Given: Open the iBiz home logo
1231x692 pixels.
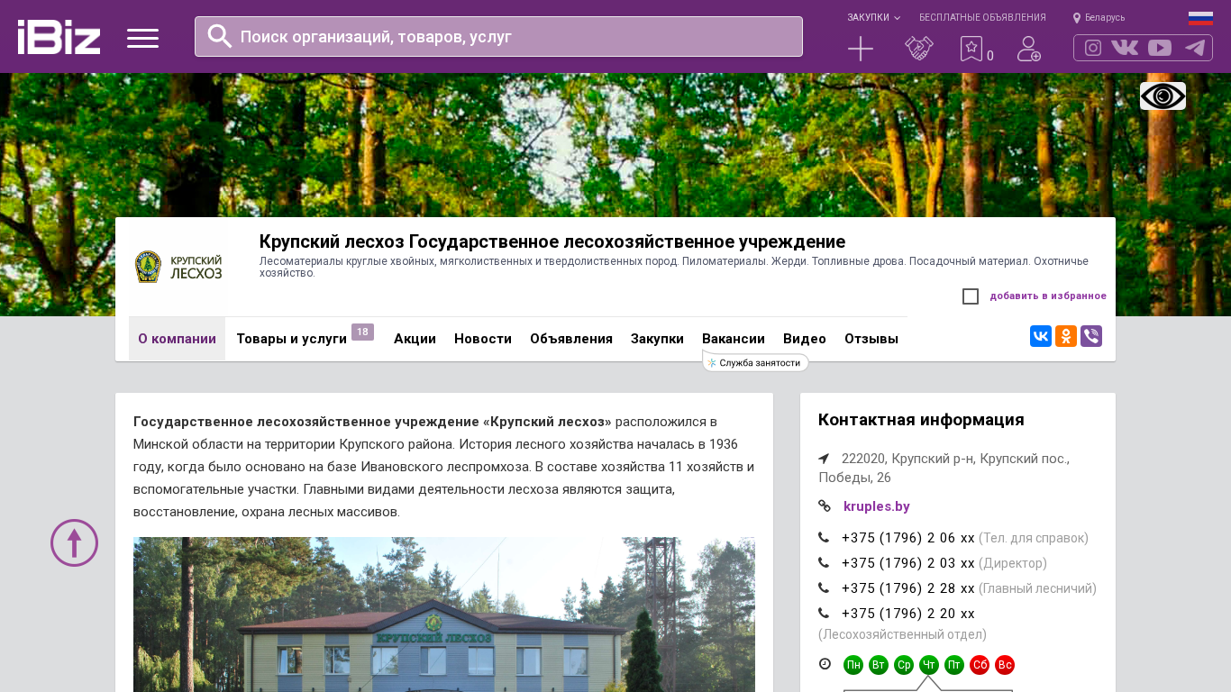Looking at the screenshot, I should click(59, 37).
